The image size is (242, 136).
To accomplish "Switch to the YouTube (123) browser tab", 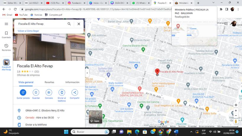I will (55, 3).
